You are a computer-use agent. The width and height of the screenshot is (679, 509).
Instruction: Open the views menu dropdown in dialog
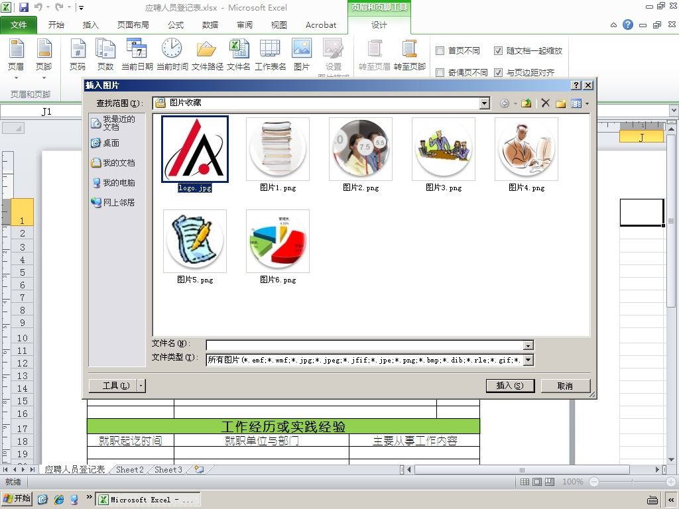pyautogui.click(x=587, y=103)
